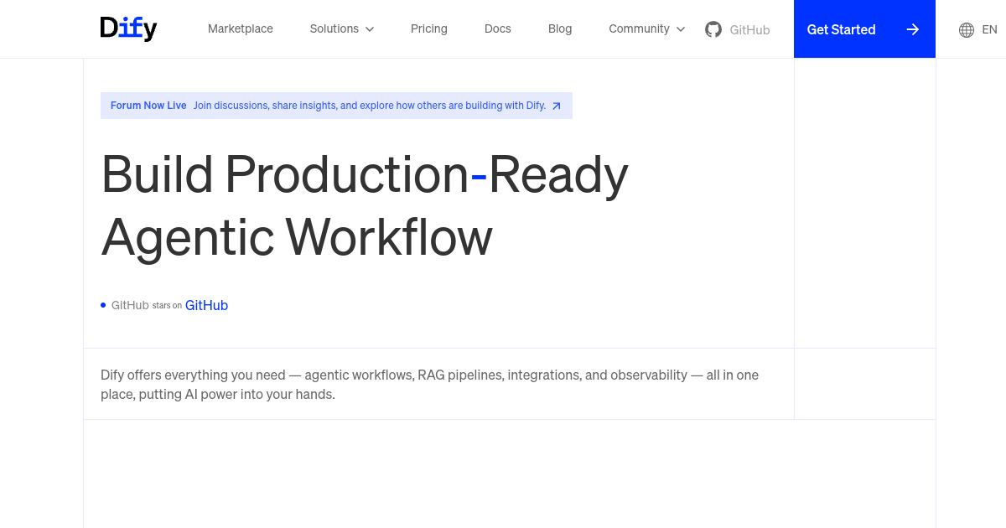Expand the Community dropdown chevron

point(681,29)
